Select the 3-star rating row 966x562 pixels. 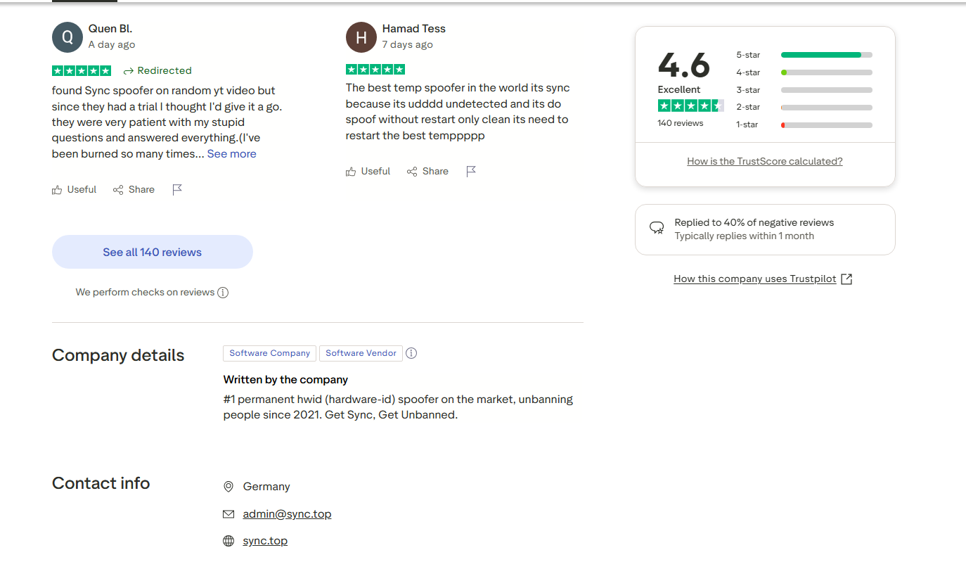pos(804,90)
